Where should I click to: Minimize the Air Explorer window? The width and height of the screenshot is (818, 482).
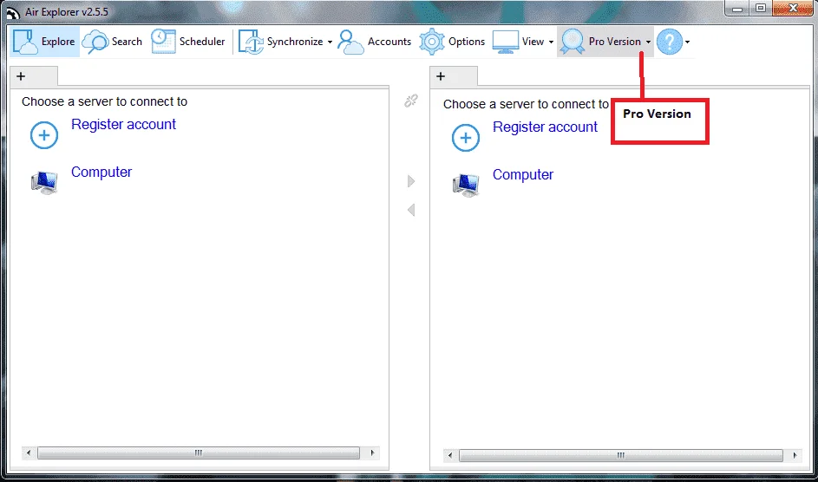click(737, 9)
